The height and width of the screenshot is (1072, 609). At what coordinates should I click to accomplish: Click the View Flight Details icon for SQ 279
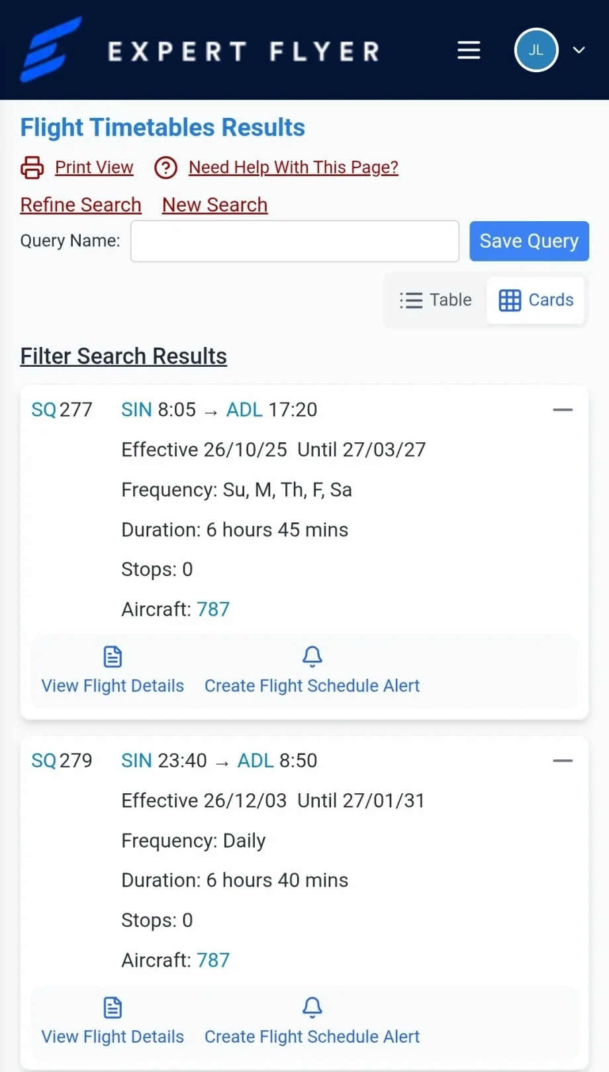tap(112, 1007)
